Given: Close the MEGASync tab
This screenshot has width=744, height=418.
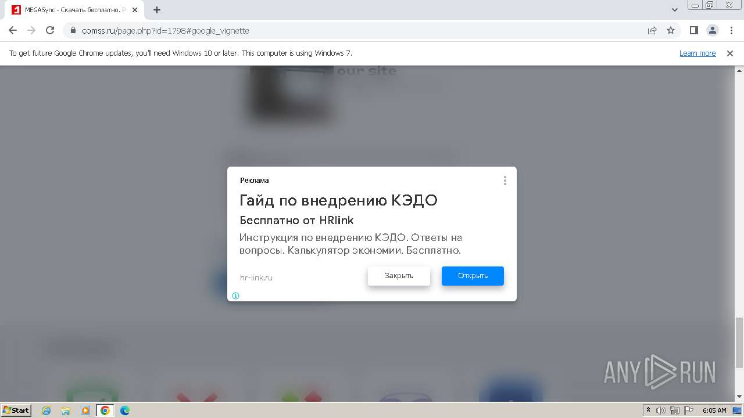Looking at the screenshot, I should (135, 10).
